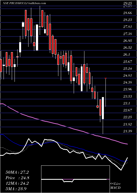Viewport: 137px width, 193px height.
Task: Click the latest red price marker at 24.81
Action: pyautogui.click(x=105, y=78)
